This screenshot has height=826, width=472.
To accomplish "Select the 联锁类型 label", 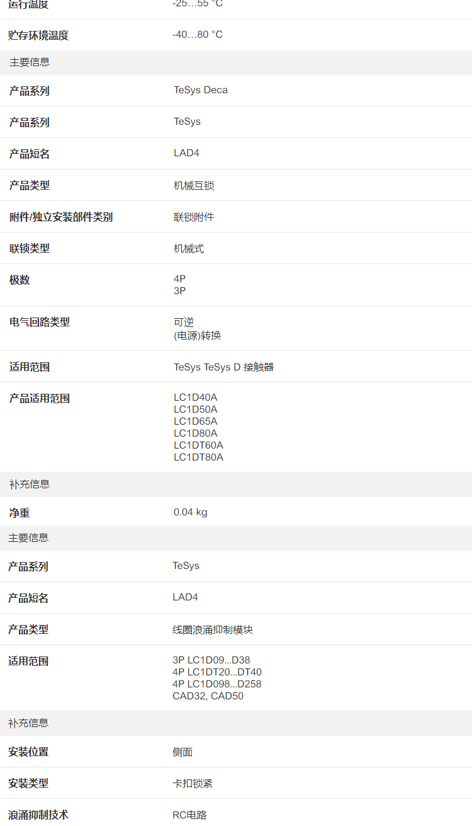I will (29, 248).
